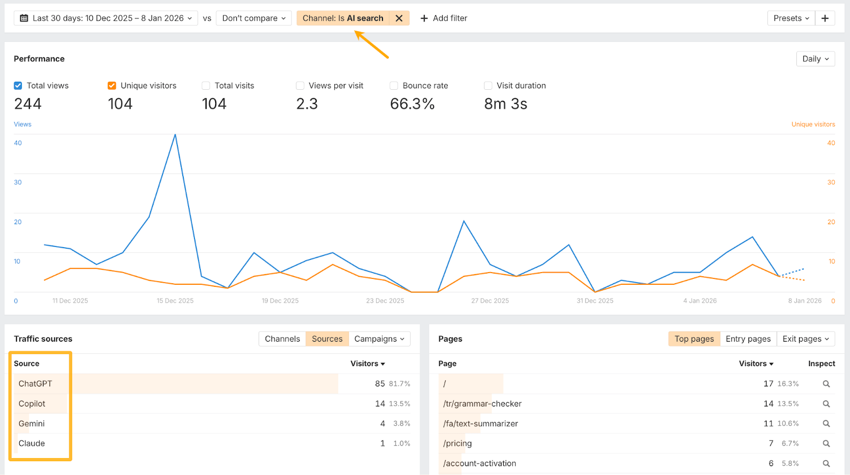Image resolution: width=850 pixels, height=475 pixels.
Task: Enable the Bounce rate metric checkbox
Action: (x=394, y=86)
